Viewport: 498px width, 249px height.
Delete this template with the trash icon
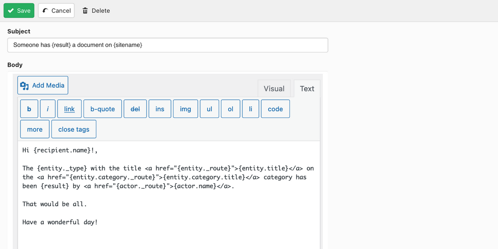coord(96,10)
